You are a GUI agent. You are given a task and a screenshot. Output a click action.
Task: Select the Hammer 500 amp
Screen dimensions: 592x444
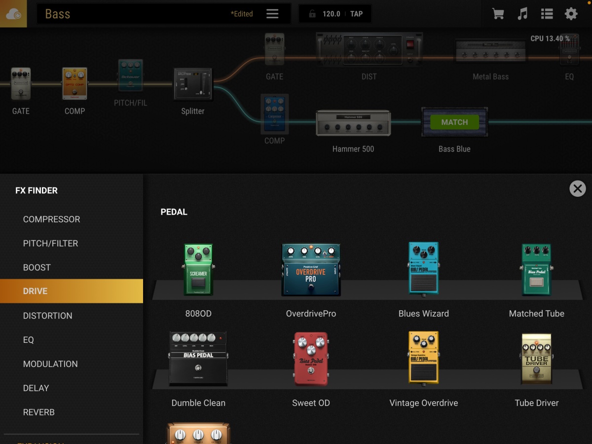point(353,122)
